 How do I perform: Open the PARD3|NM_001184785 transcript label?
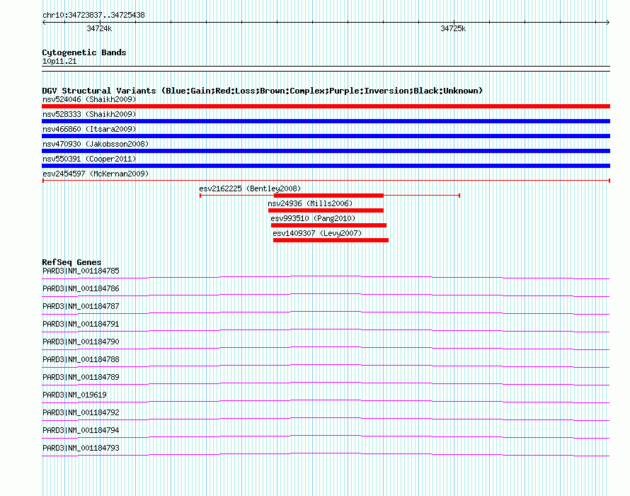pyautogui.click(x=81, y=271)
